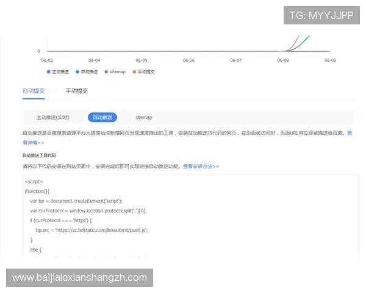Open the 查看详情>> link
This screenshot has width=366, height=293.
33,143
